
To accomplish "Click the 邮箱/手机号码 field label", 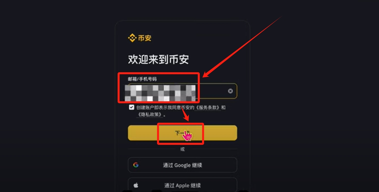I will tap(142, 79).
